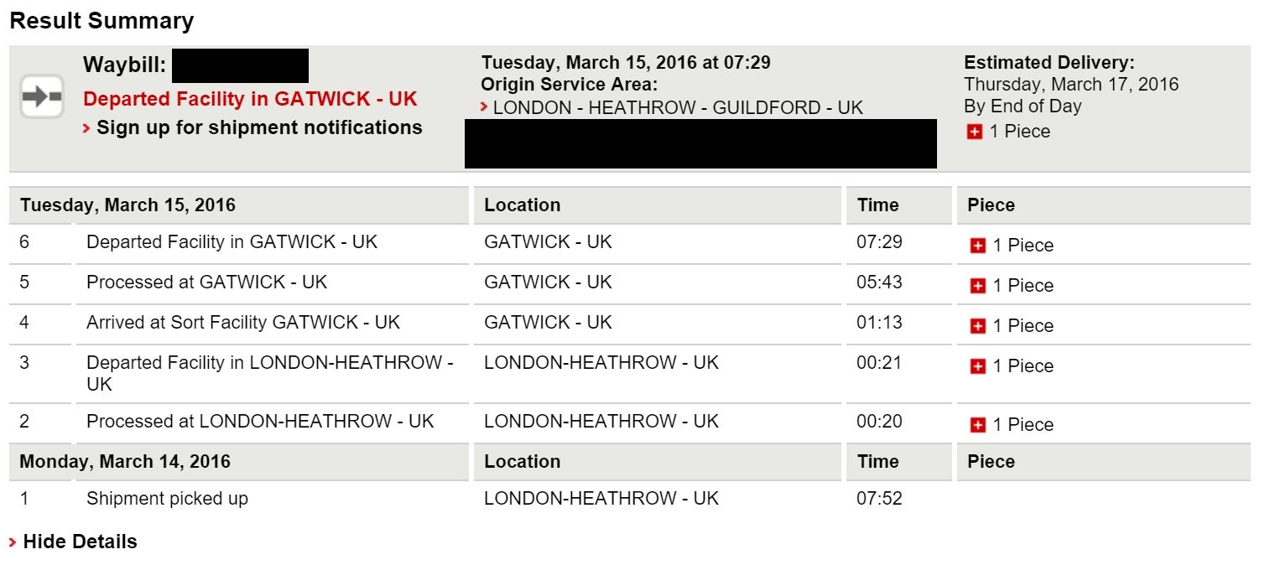Click the 1 Piece text under Estimated Delivery
Image resolution: width=1265 pixels, height=565 pixels.
point(1019,132)
